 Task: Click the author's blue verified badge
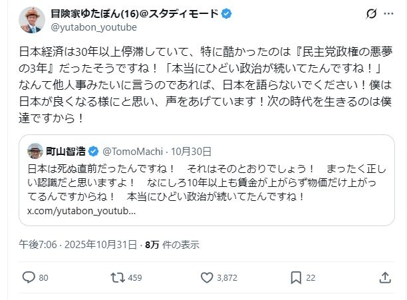(x=226, y=13)
